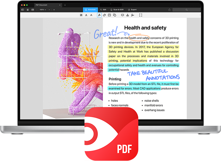The width and height of the screenshot is (221, 161).
Task: Open a new tab with plus
Action: click(x=65, y=5)
